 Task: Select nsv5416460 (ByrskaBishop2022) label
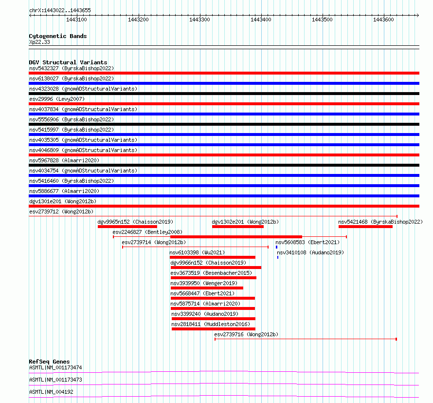pyautogui.click(x=72, y=181)
